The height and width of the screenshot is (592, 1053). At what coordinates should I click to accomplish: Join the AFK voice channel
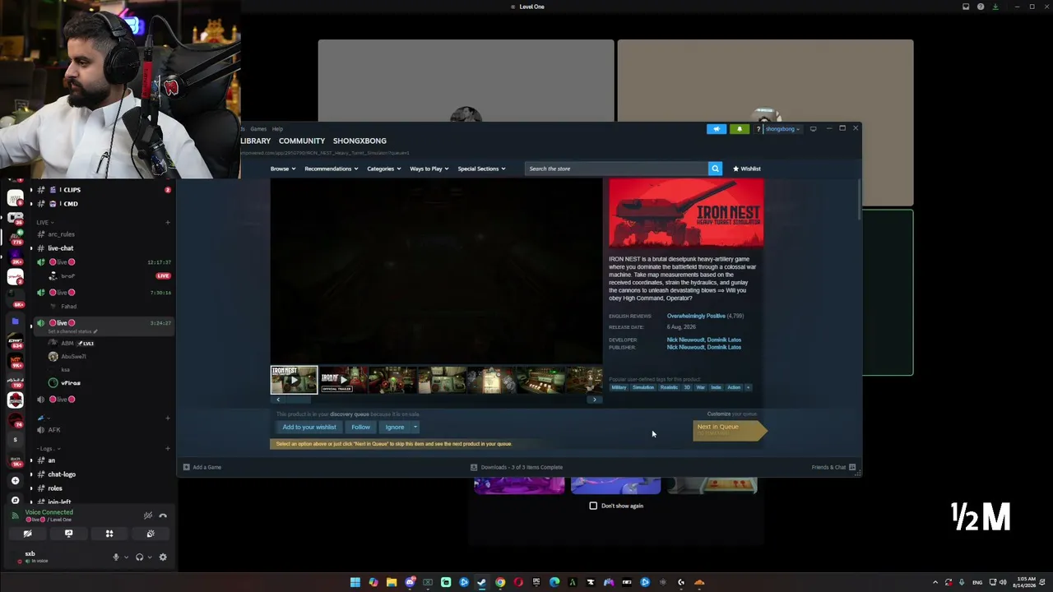pos(54,430)
